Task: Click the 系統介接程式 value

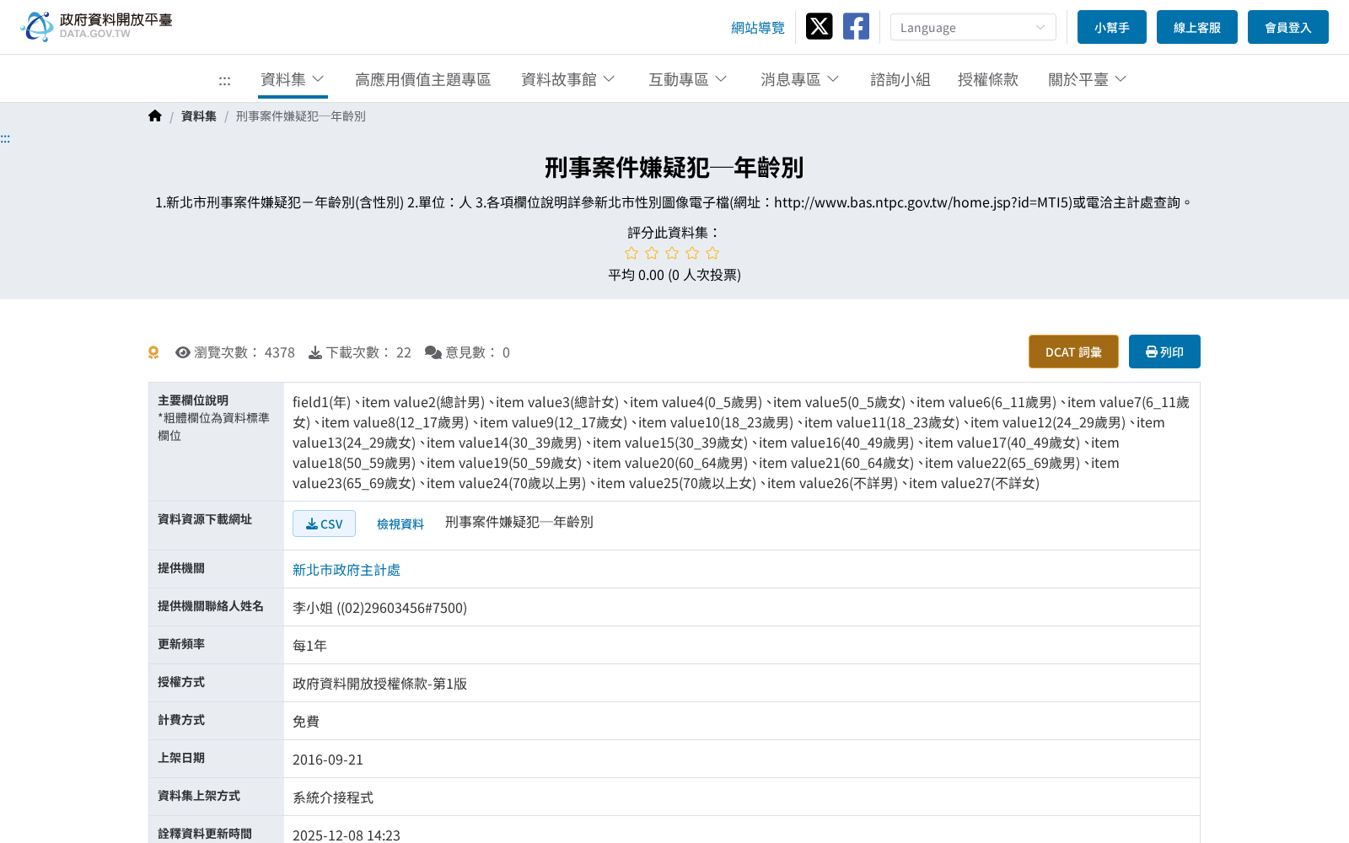Action: [x=333, y=797]
